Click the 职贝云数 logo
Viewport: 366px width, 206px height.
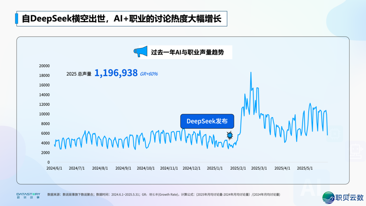click(343, 198)
